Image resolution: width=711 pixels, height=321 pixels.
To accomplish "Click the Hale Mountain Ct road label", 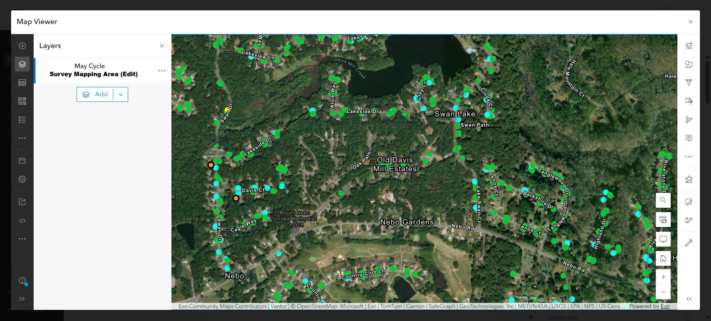I will (x=575, y=78).
